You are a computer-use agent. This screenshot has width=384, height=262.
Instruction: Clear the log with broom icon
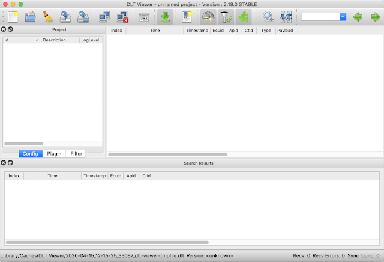coord(48,17)
